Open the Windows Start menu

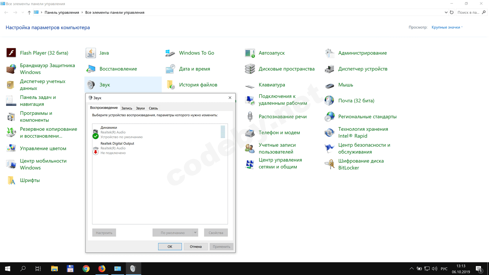8,269
